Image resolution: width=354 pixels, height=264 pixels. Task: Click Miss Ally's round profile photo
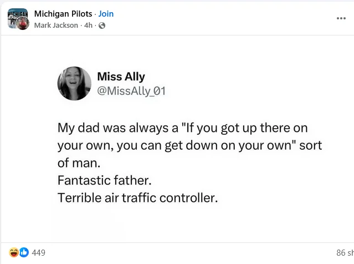click(74, 83)
